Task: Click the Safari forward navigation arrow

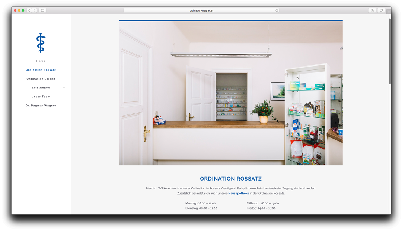Action: click(x=35, y=10)
